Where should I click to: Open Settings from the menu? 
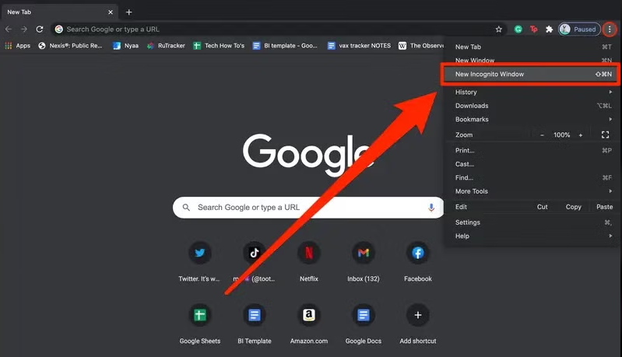pos(532,222)
